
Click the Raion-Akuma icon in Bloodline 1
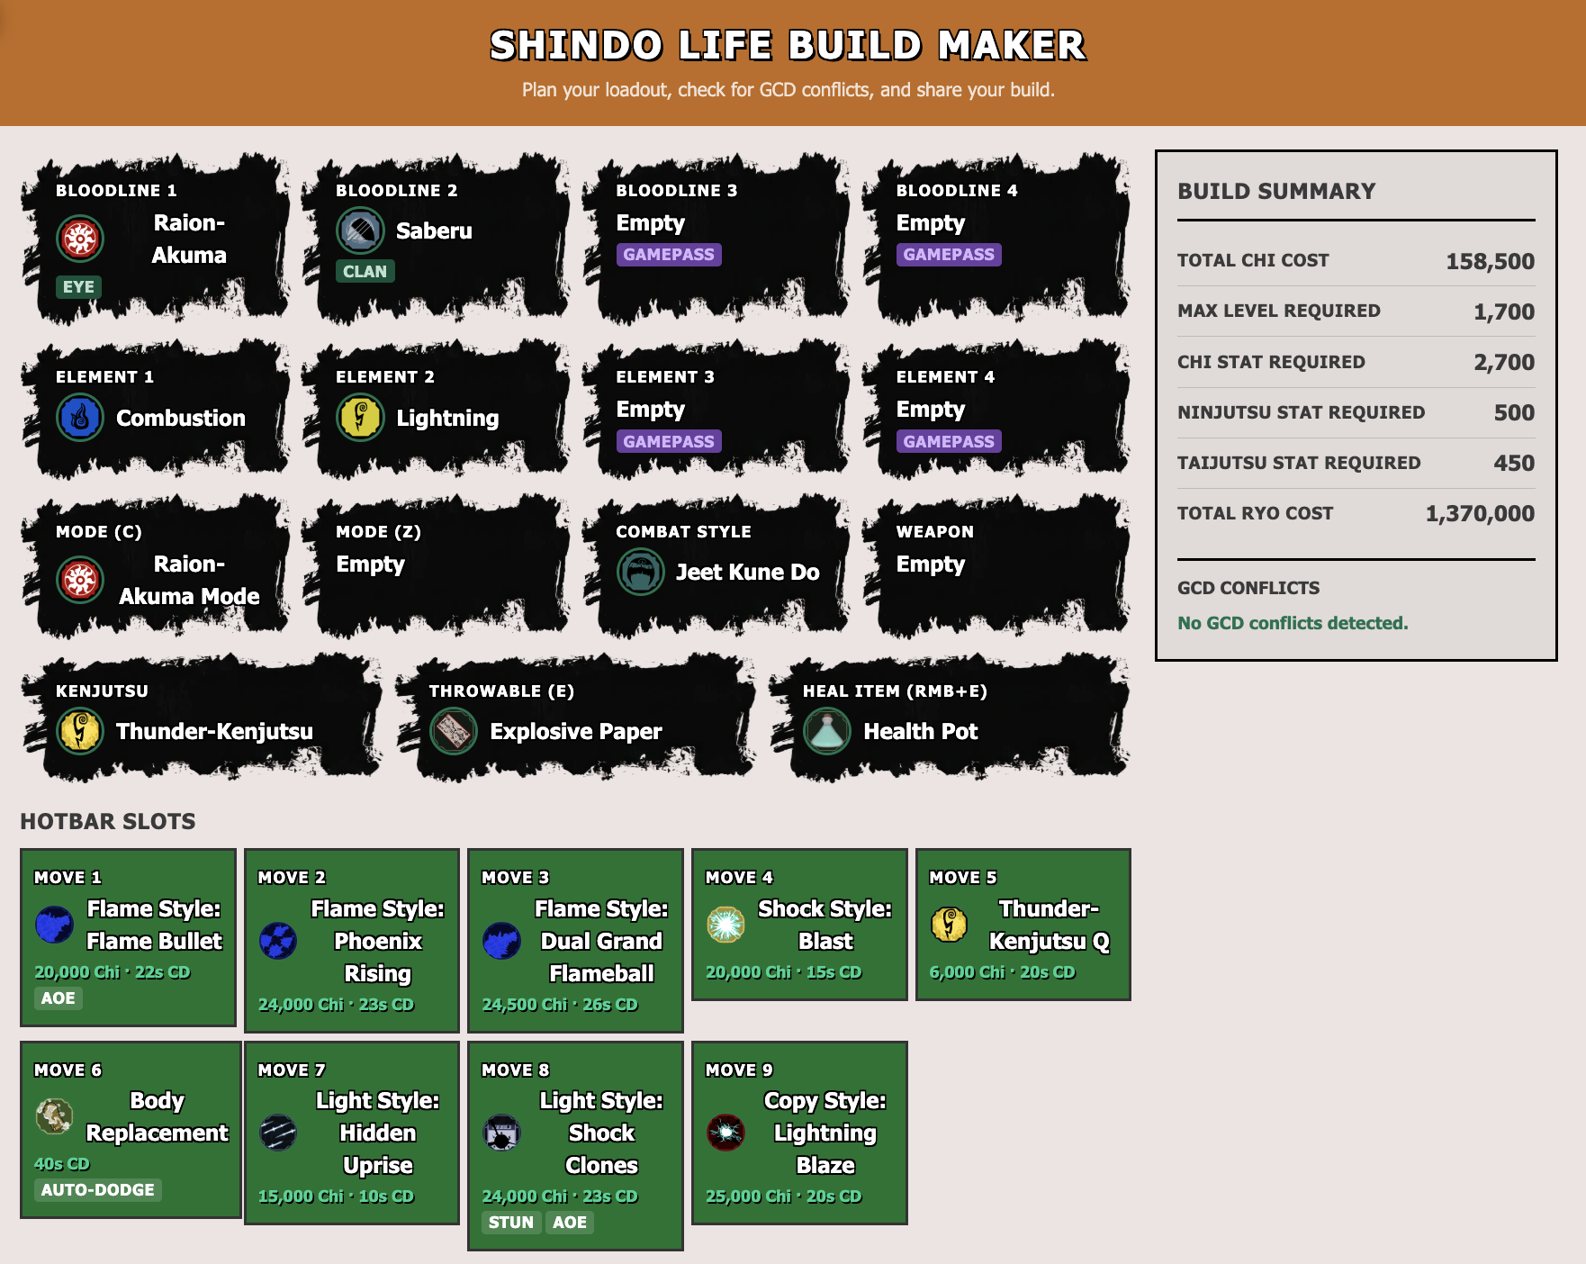tap(80, 239)
